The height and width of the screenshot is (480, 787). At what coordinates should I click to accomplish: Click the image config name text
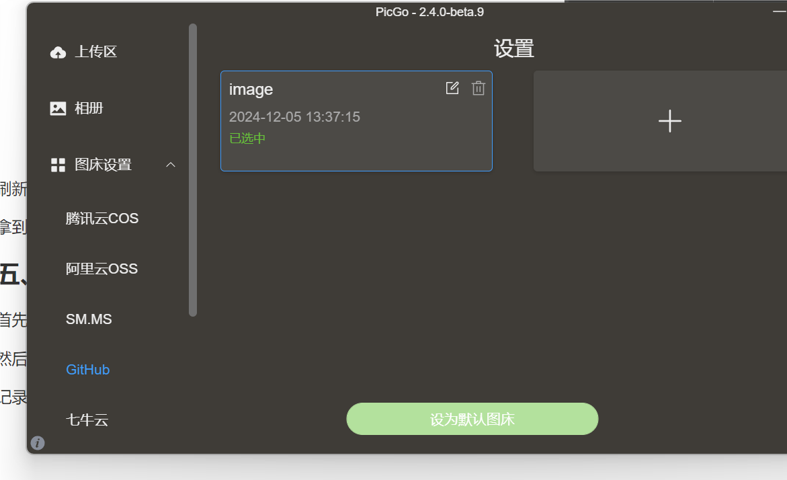[251, 89]
